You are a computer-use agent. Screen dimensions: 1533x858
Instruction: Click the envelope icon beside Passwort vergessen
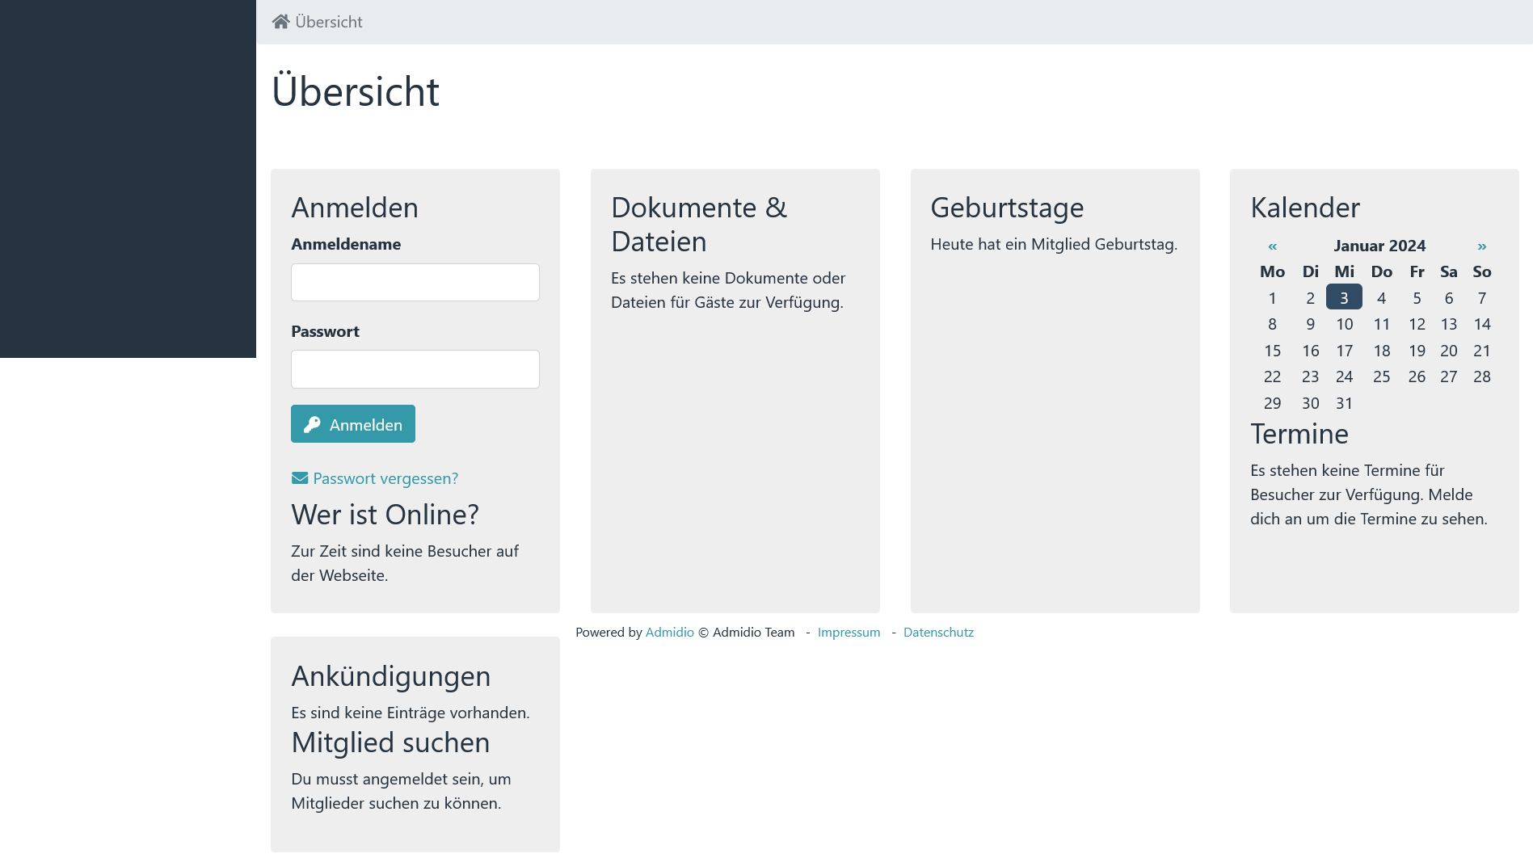[x=298, y=477]
